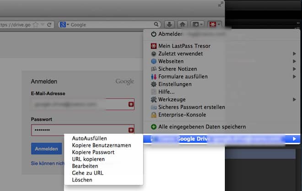
Task: Follow the Sie können nicht link
Action: point(48,163)
